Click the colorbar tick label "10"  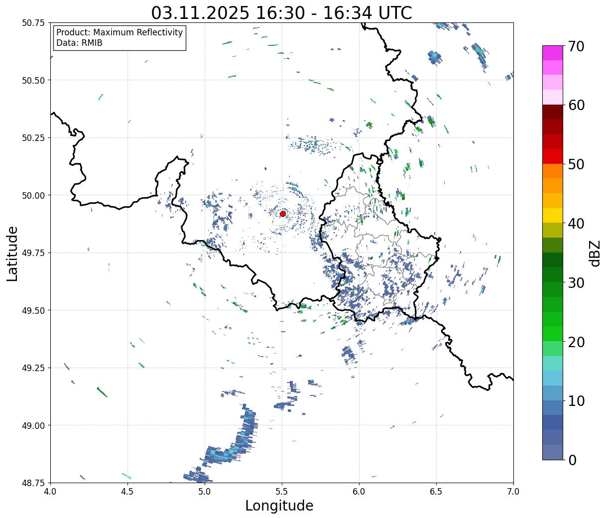pos(576,401)
